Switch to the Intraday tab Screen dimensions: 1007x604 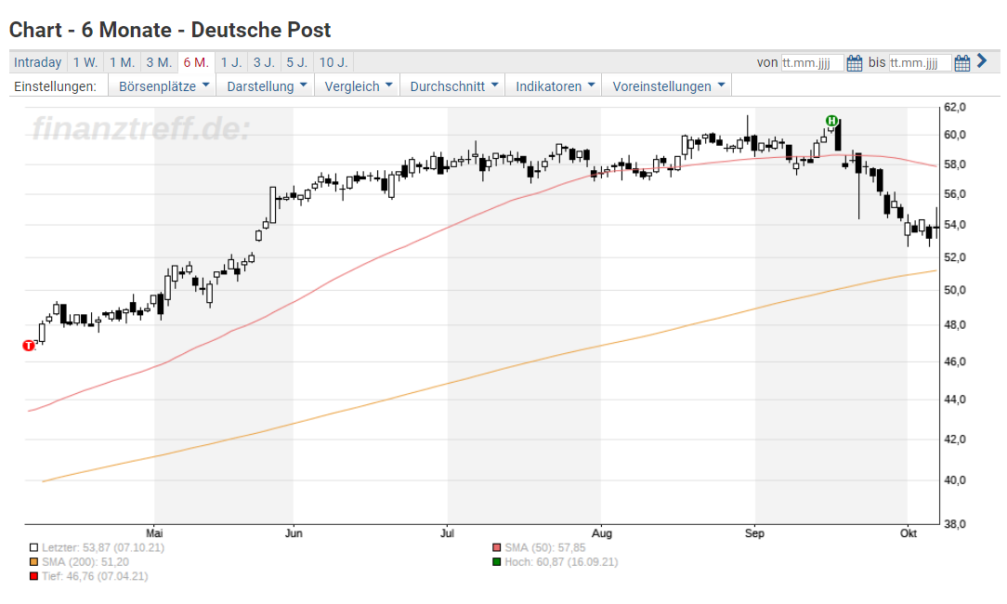pyautogui.click(x=38, y=62)
